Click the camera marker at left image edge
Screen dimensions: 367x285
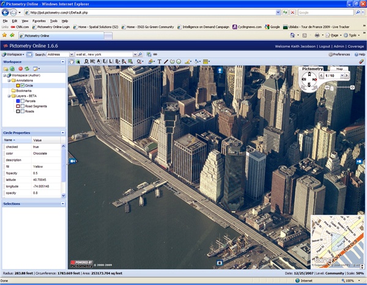click(x=73, y=161)
